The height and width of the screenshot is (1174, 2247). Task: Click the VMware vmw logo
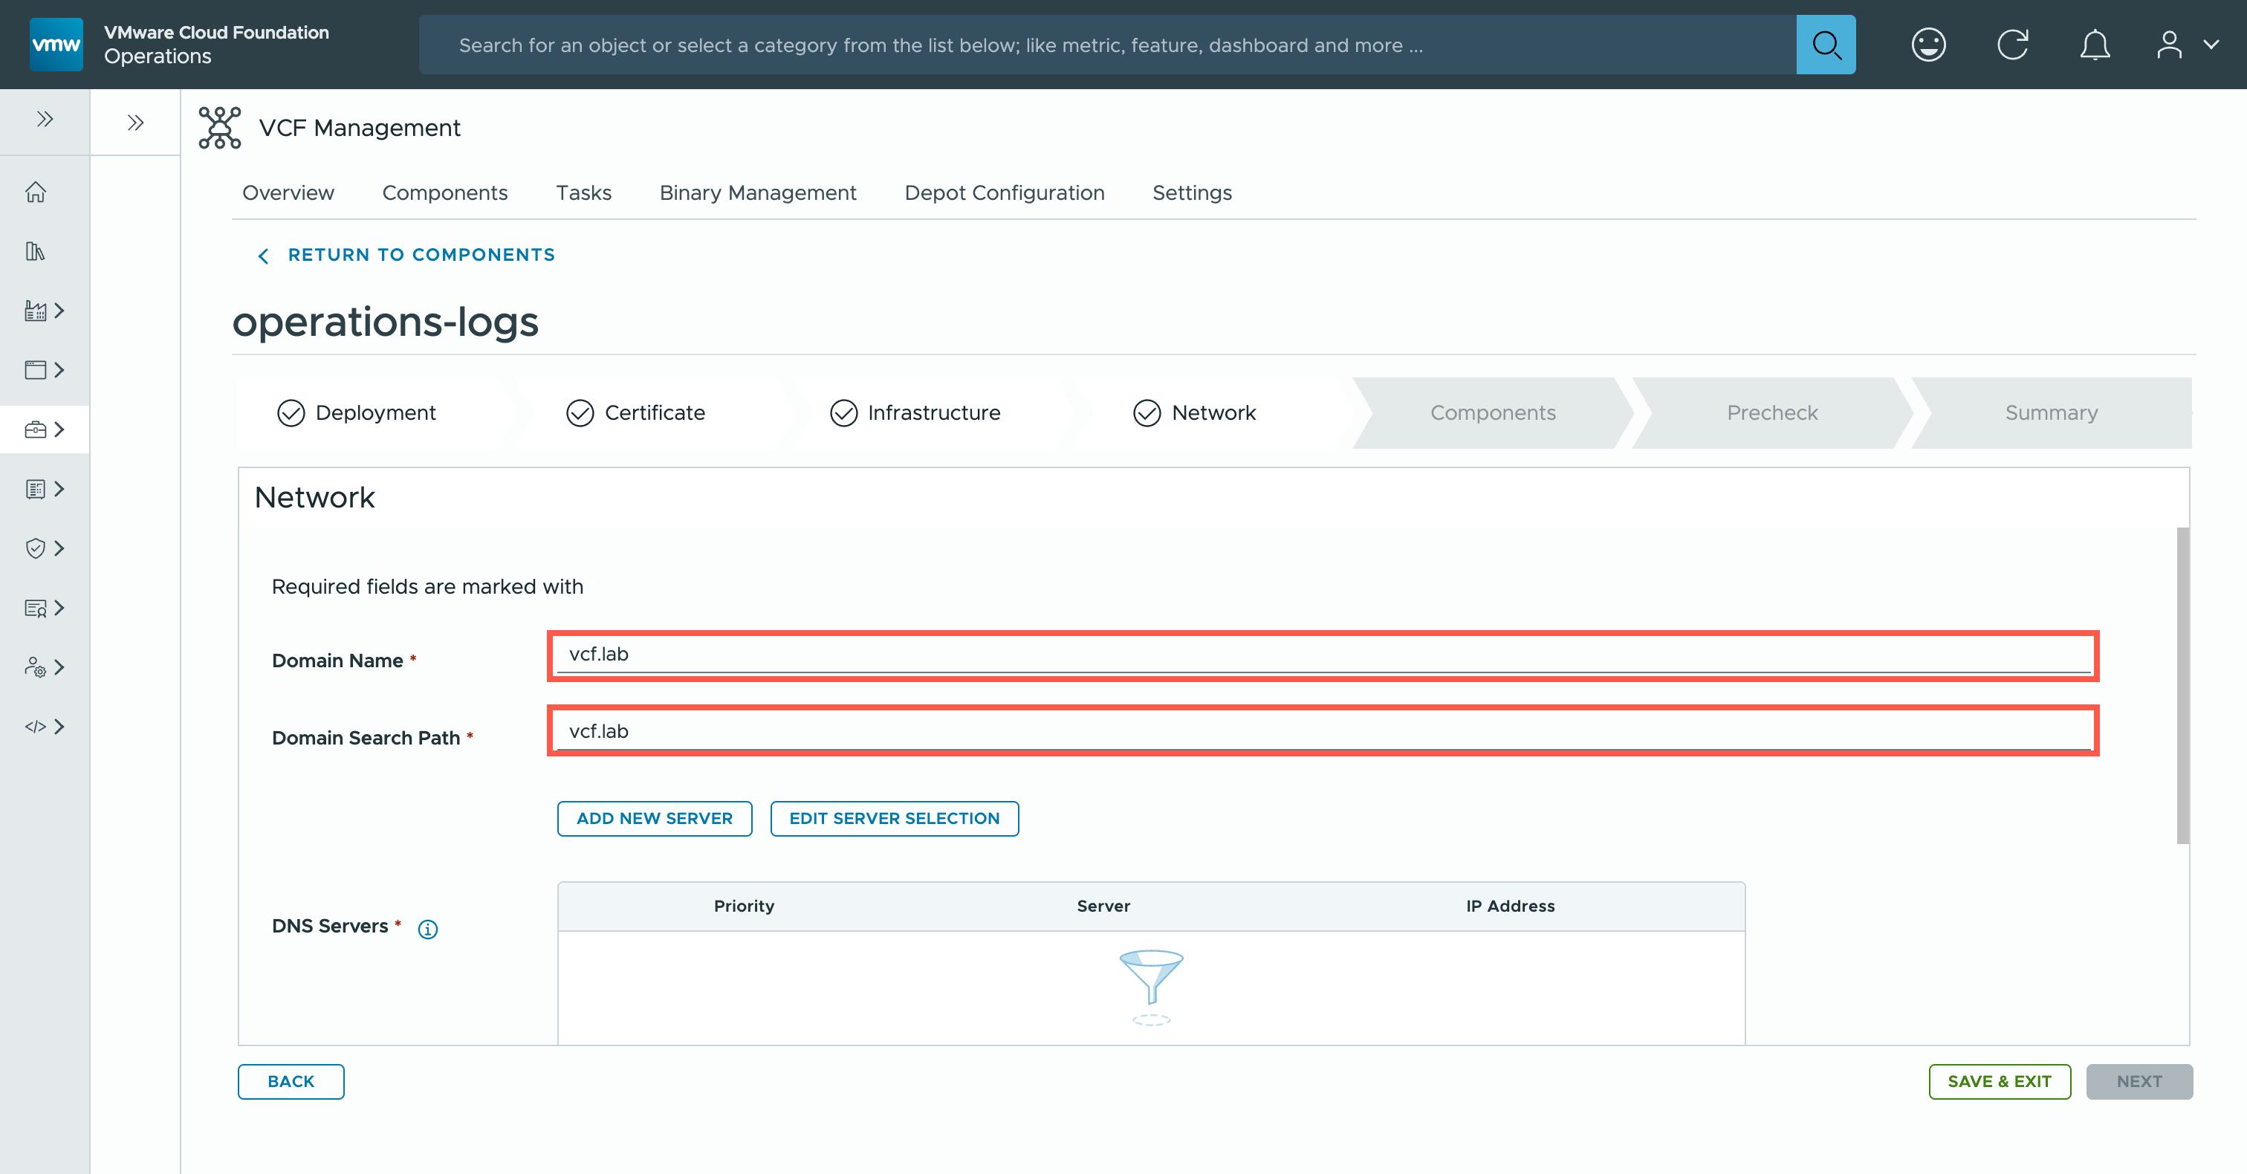coord(56,45)
